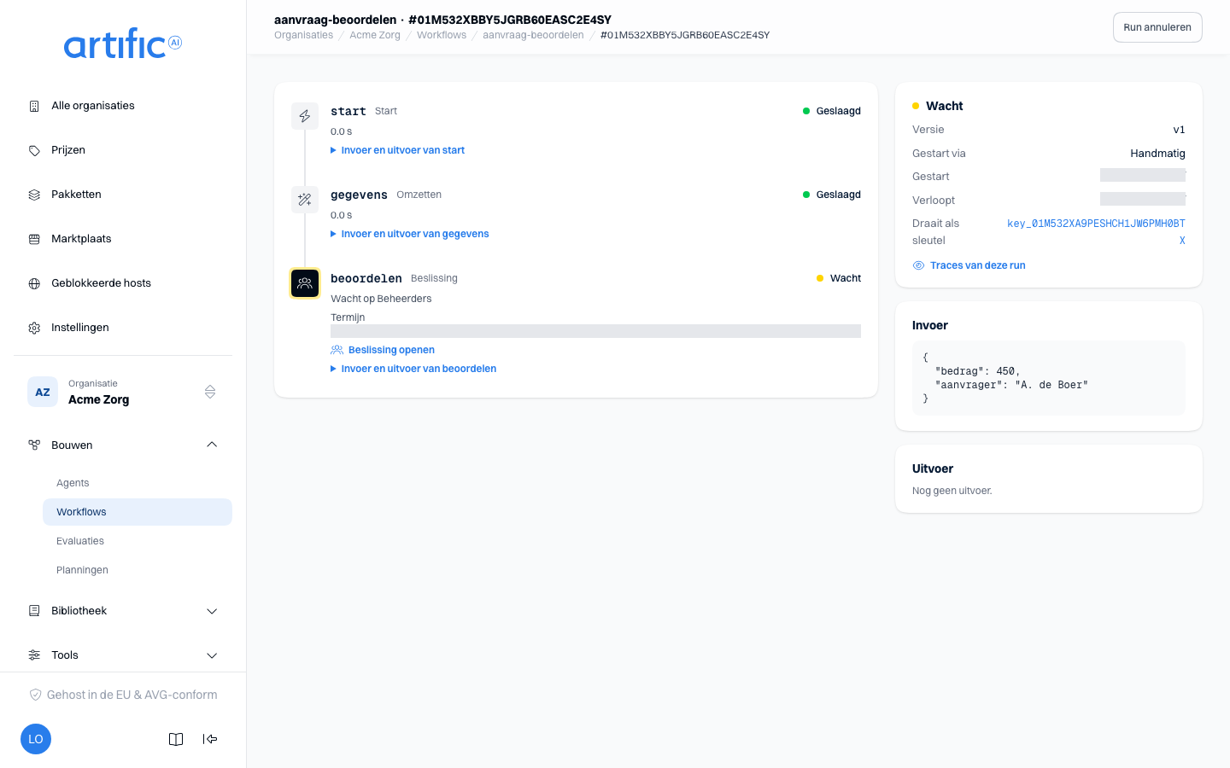Open Traces van deze run
Viewport: 1230px width, 768px height.
point(969,265)
